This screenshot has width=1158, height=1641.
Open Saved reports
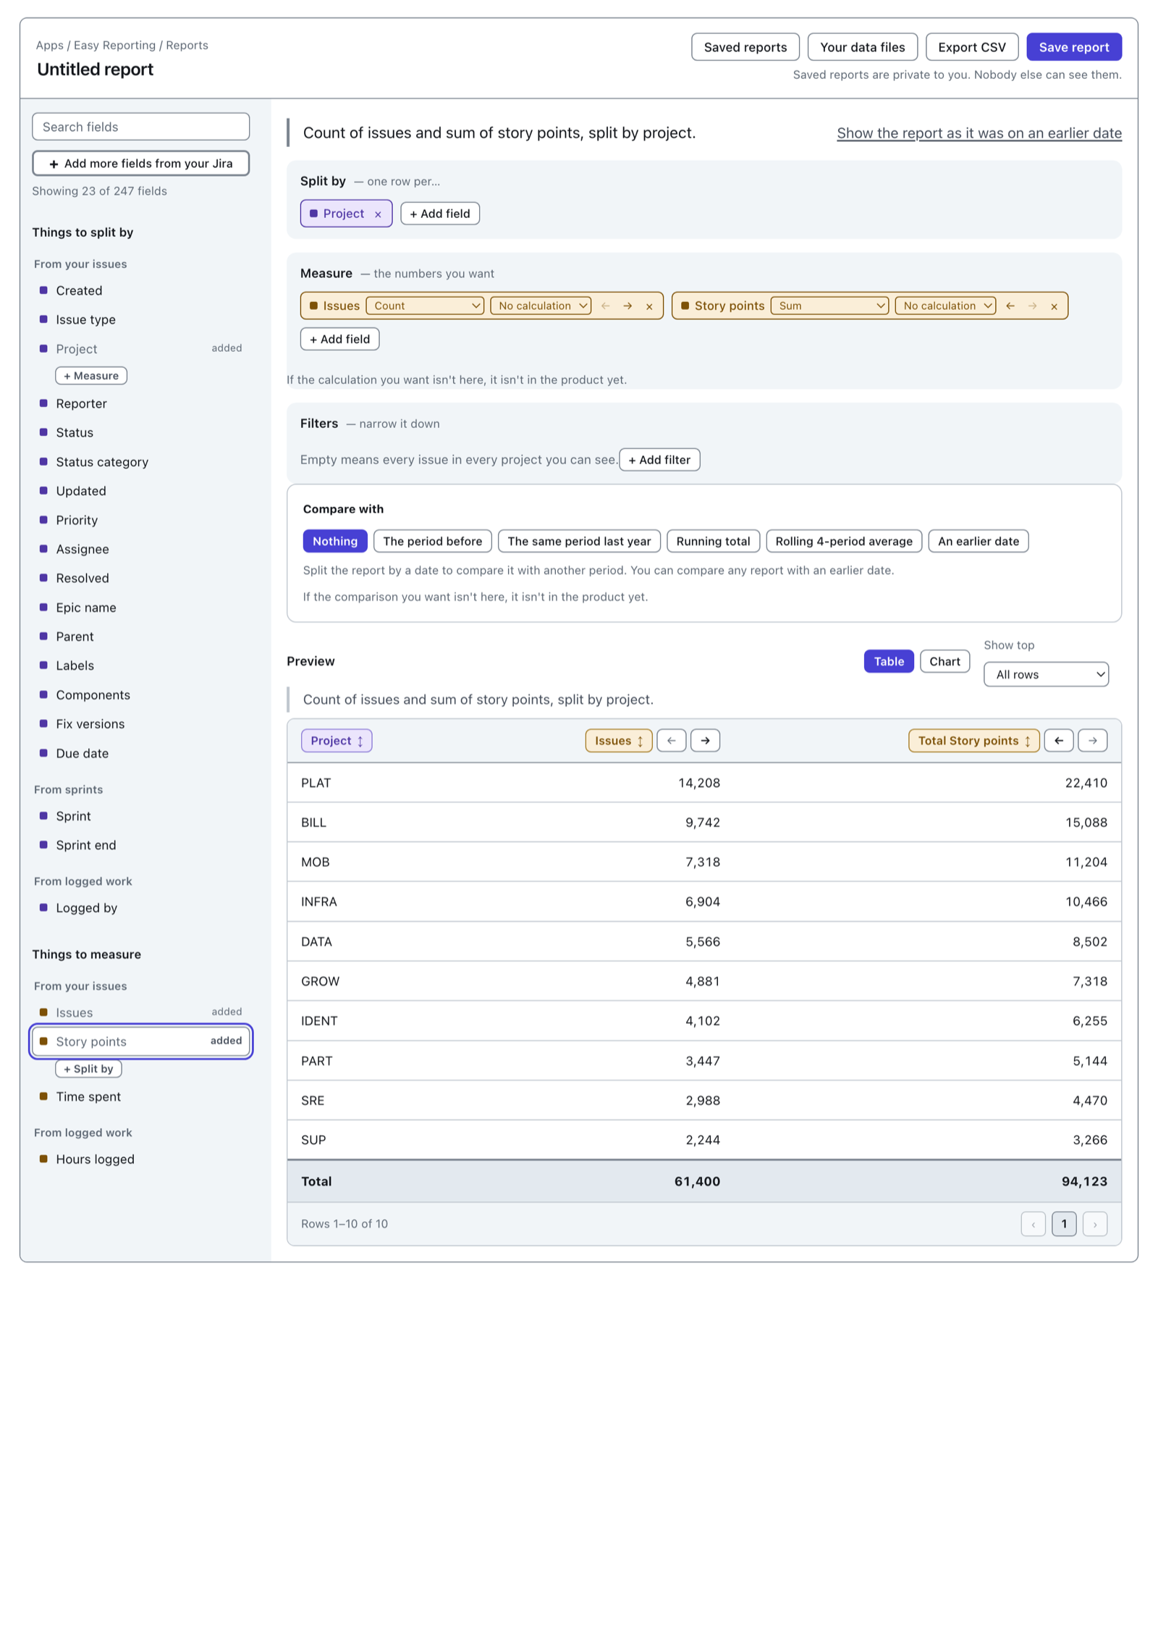tap(745, 47)
